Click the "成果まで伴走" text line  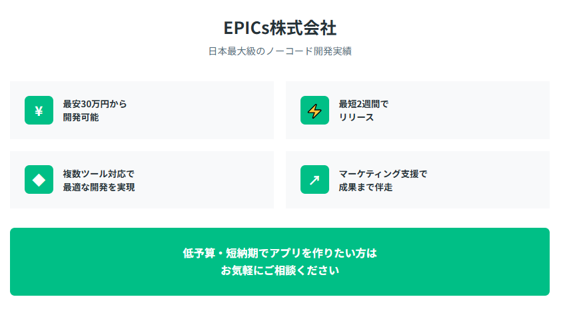pos(366,187)
